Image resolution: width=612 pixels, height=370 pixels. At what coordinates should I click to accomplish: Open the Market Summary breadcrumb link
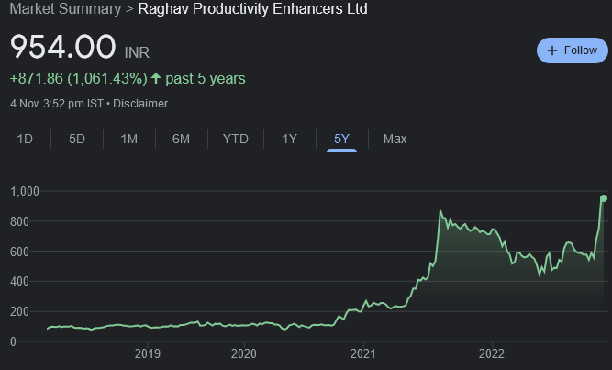pos(61,9)
